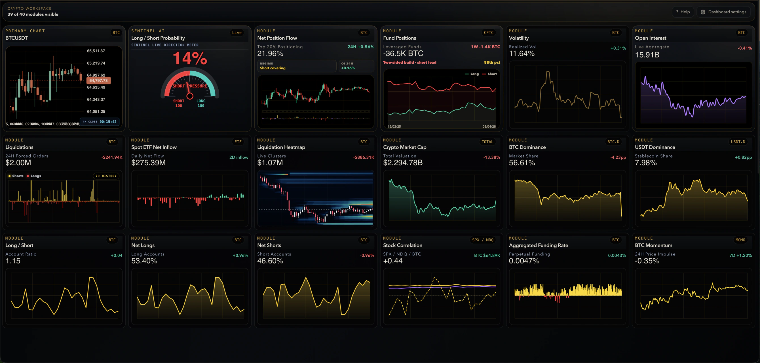Image resolution: width=760 pixels, height=363 pixels.
Task: Click the question mark Help icon
Action: (x=677, y=12)
